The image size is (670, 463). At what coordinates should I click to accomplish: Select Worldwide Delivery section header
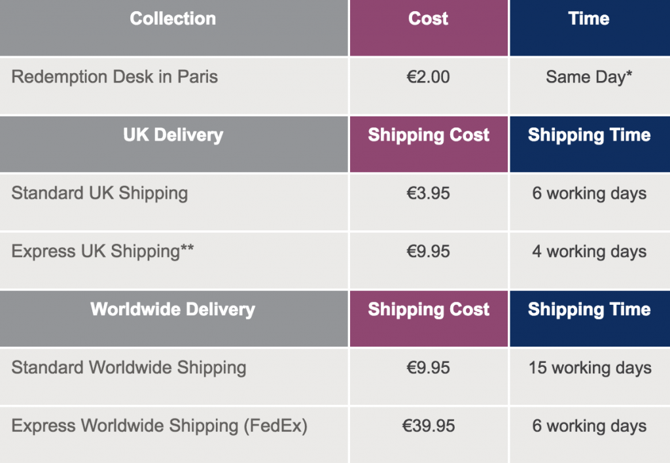pyautogui.click(x=174, y=318)
